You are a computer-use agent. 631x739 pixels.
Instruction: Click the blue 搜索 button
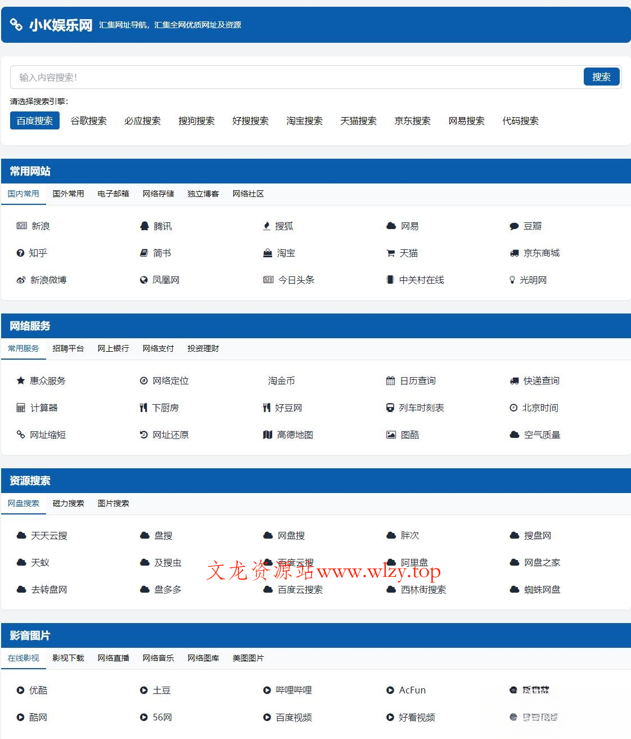[601, 77]
